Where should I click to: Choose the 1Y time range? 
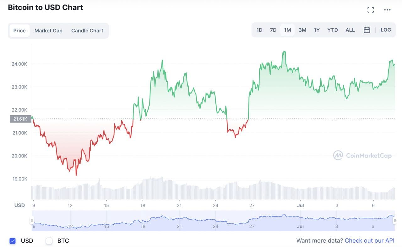pyautogui.click(x=317, y=30)
